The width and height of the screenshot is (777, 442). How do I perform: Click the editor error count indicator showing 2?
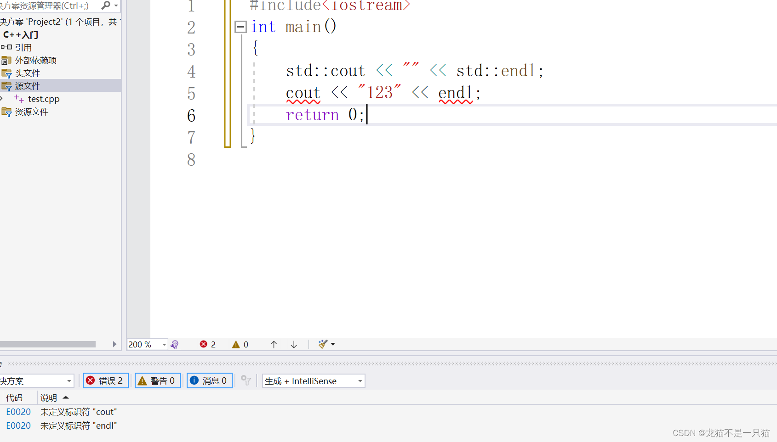[208, 344]
